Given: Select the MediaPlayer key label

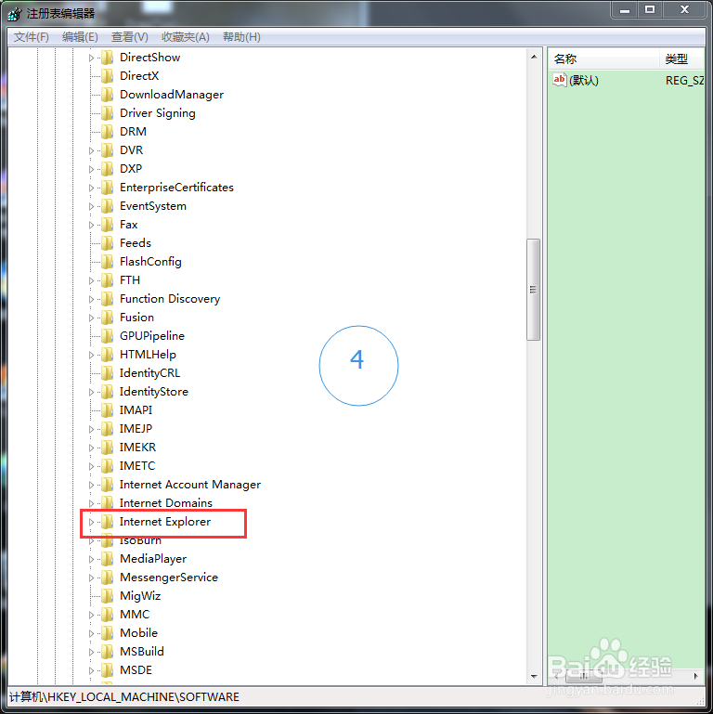Looking at the screenshot, I should (153, 559).
